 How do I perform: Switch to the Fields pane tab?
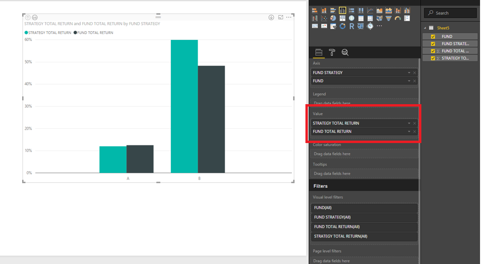[x=319, y=52]
